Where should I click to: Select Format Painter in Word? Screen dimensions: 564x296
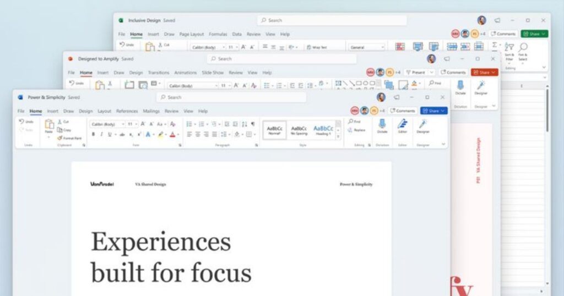pos(69,138)
